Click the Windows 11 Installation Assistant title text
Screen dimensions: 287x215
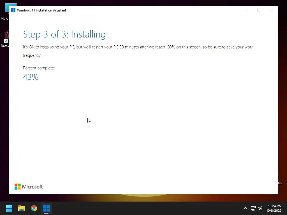click(x=41, y=10)
